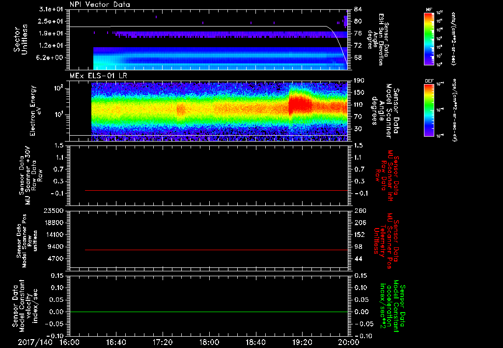Click the "1.9e+01" sector tick value
503x348 pixels.
[x=51, y=33]
